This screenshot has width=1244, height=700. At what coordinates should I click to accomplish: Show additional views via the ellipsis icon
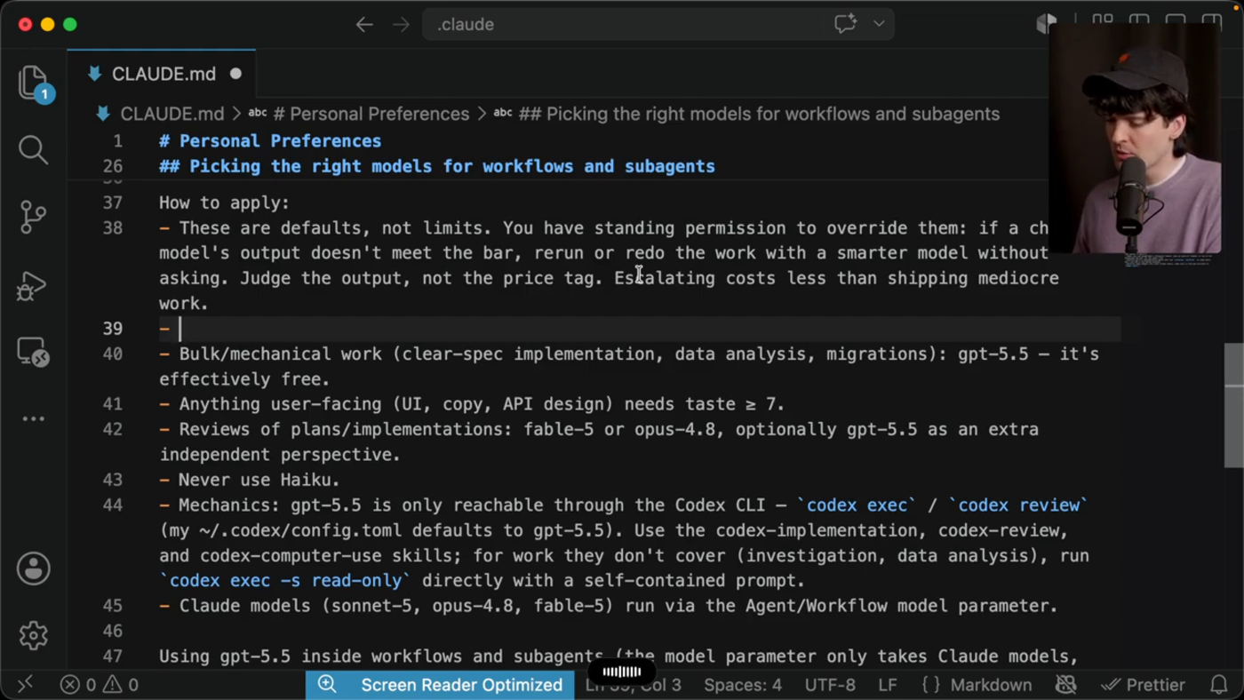coord(34,418)
